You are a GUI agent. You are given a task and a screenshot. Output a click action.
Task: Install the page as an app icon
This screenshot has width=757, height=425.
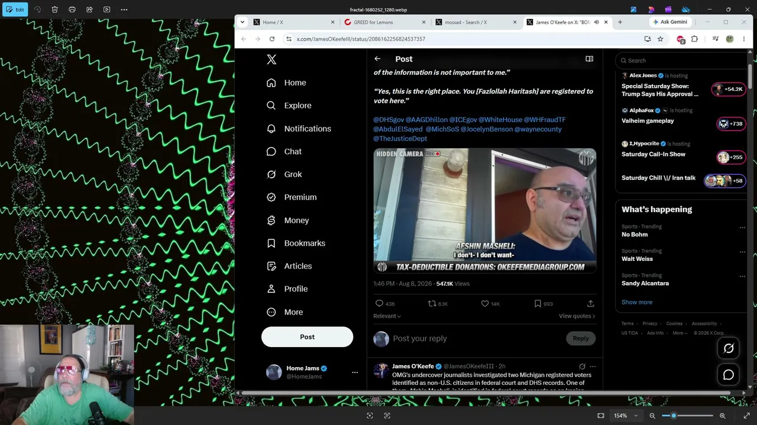point(648,39)
